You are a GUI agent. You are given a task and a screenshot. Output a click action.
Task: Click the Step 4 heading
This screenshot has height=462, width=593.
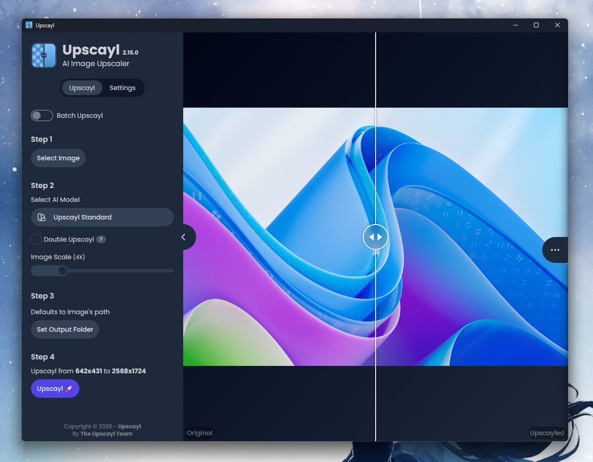(42, 357)
